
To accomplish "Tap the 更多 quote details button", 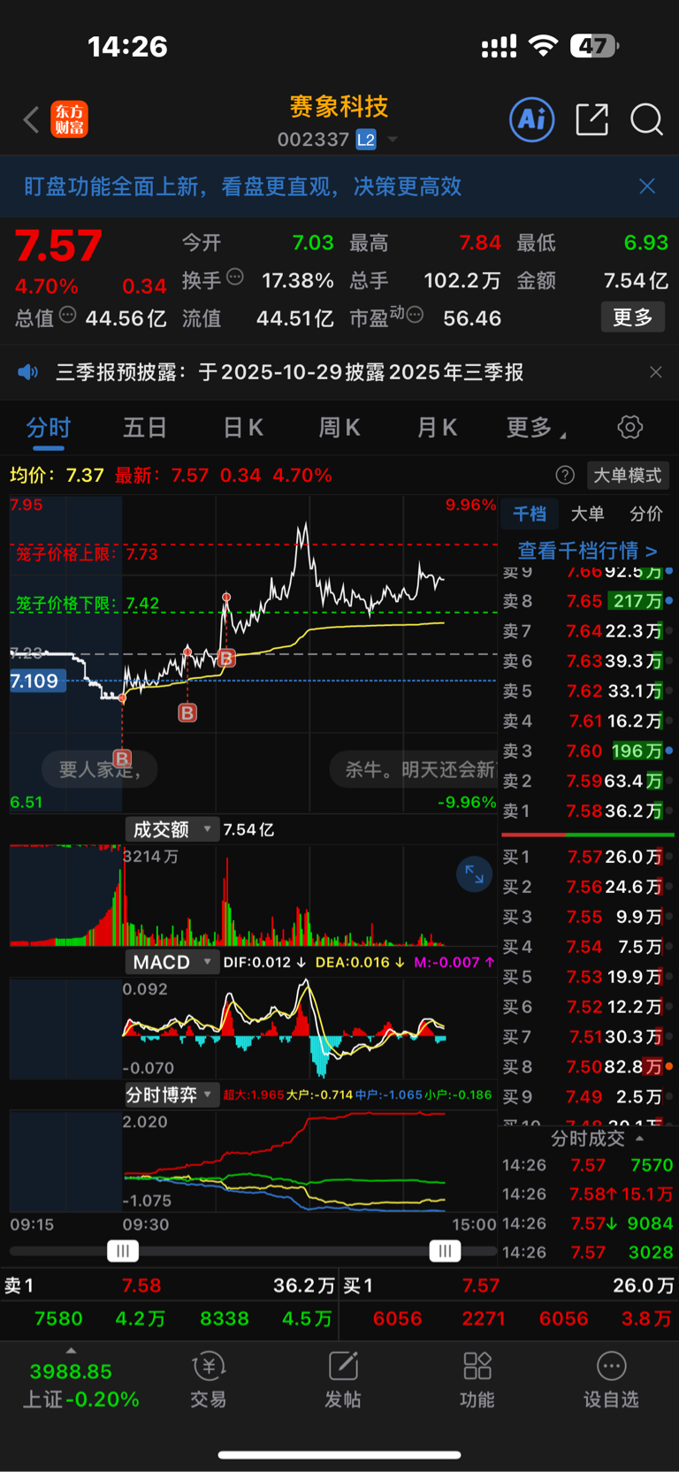I will coord(633,317).
